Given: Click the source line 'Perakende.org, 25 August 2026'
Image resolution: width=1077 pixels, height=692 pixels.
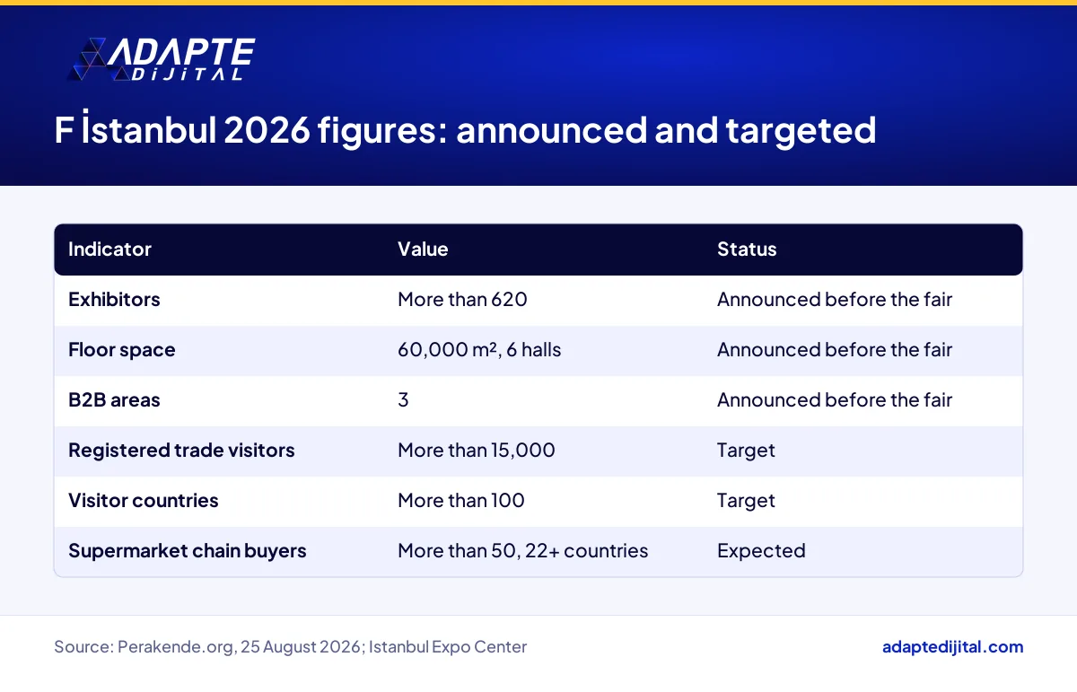Looking at the screenshot, I should coord(240,646).
